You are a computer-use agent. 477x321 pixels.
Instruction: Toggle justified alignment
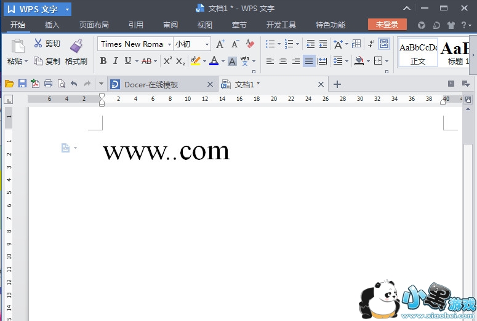[x=309, y=61]
